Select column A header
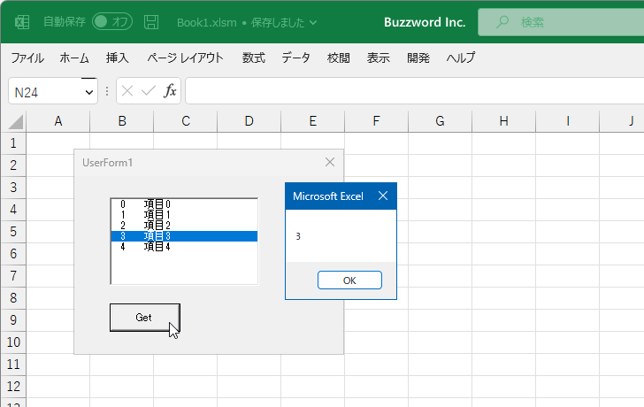 pyautogui.click(x=58, y=121)
